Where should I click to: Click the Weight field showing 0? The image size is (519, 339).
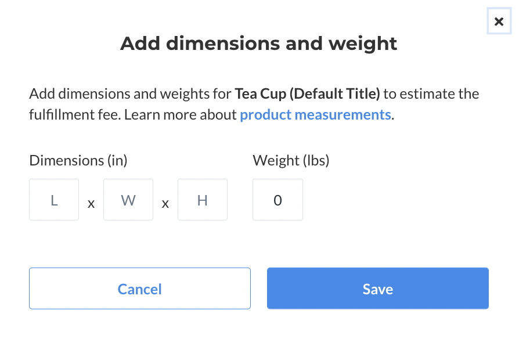pyautogui.click(x=277, y=200)
